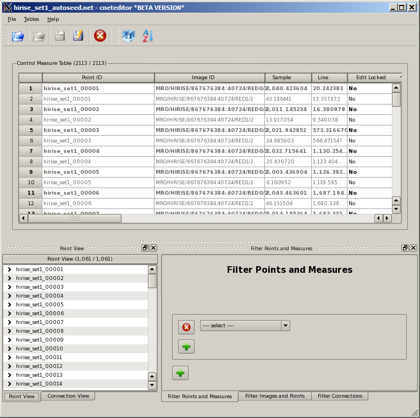Click the red close network icon
Image resolution: width=420 pixels, height=418 pixels.
100,36
